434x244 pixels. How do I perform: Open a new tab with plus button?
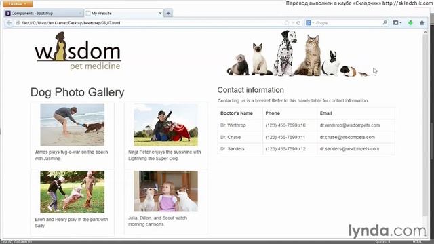[168, 13]
